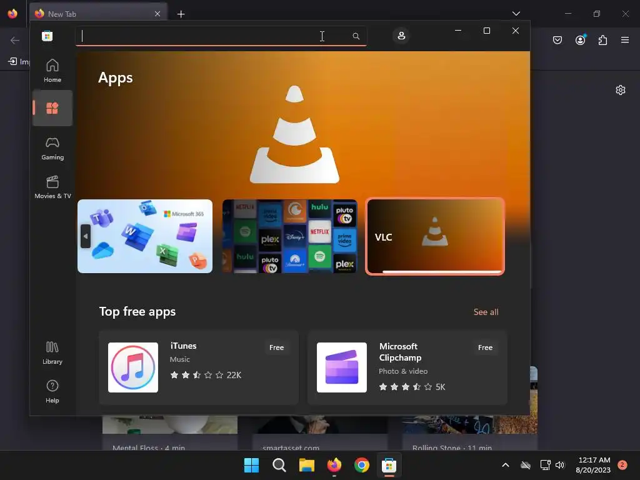
Task: Open smartasset.com story in Firefox
Action: [320, 434]
